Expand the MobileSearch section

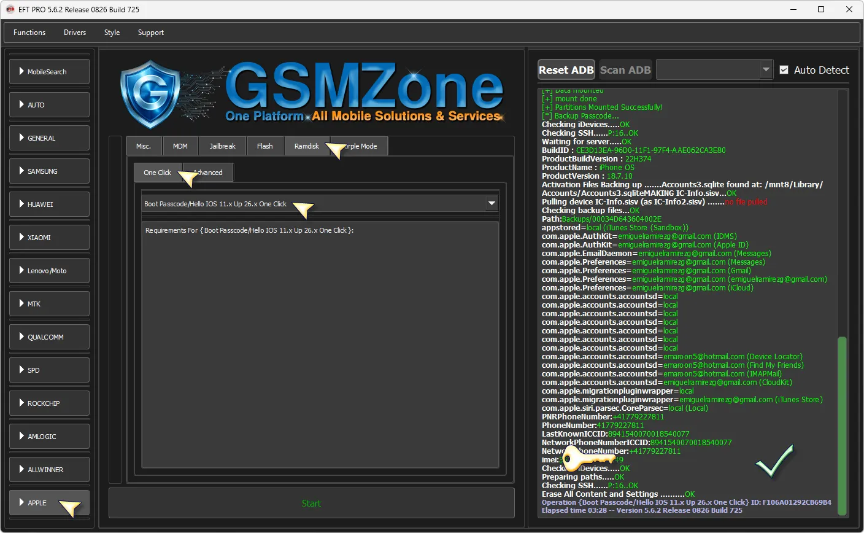point(49,72)
